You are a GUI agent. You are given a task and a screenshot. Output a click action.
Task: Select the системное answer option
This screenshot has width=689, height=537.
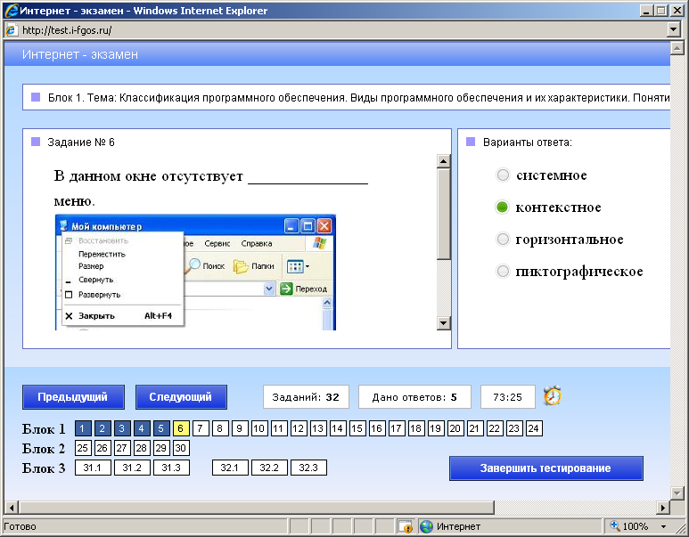click(503, 175)
